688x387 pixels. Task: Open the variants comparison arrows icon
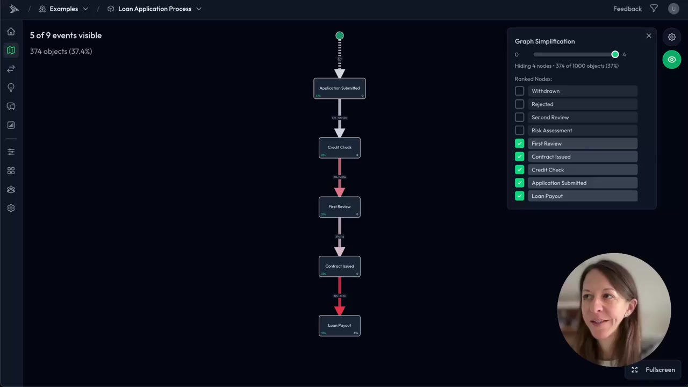[11, 69]
